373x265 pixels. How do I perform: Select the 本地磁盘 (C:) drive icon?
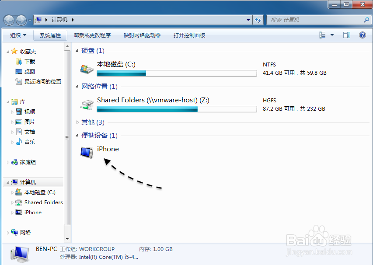(87, 69)
